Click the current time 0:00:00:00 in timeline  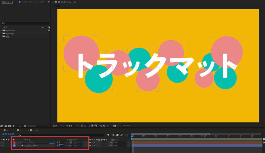point(8,134)
